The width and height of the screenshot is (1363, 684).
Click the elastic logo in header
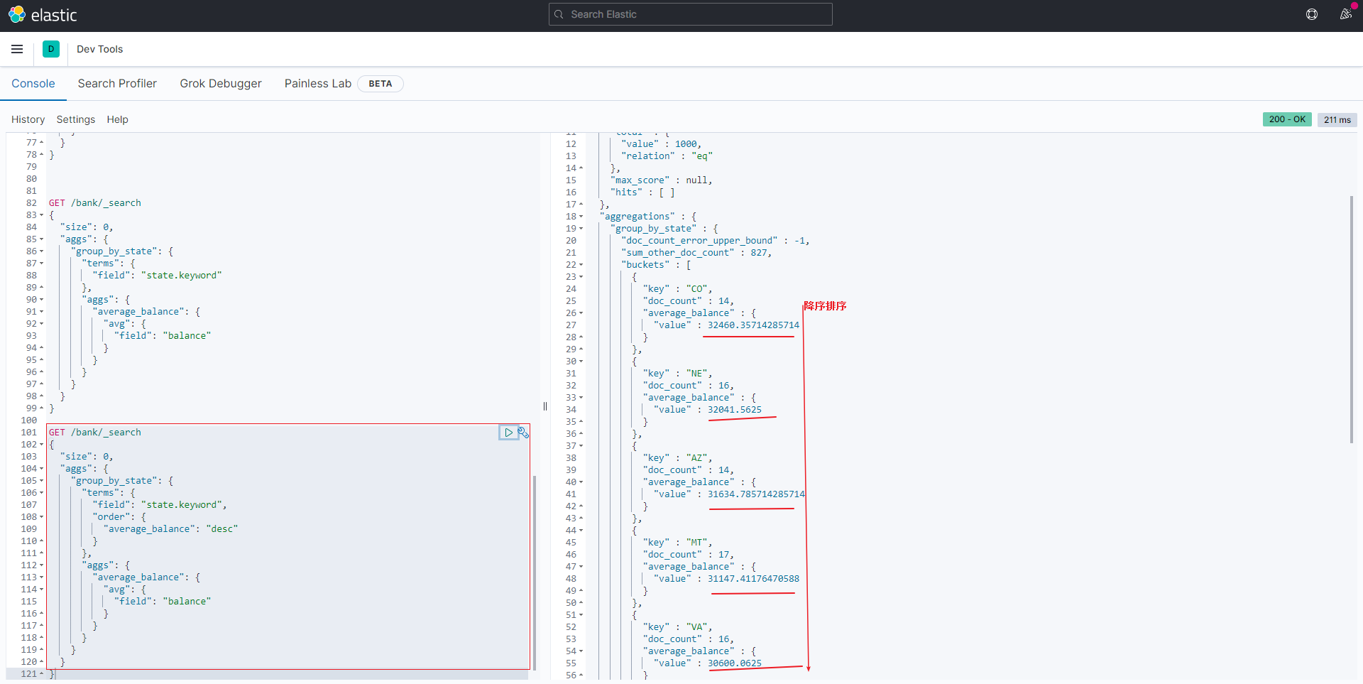coord(43,15)
